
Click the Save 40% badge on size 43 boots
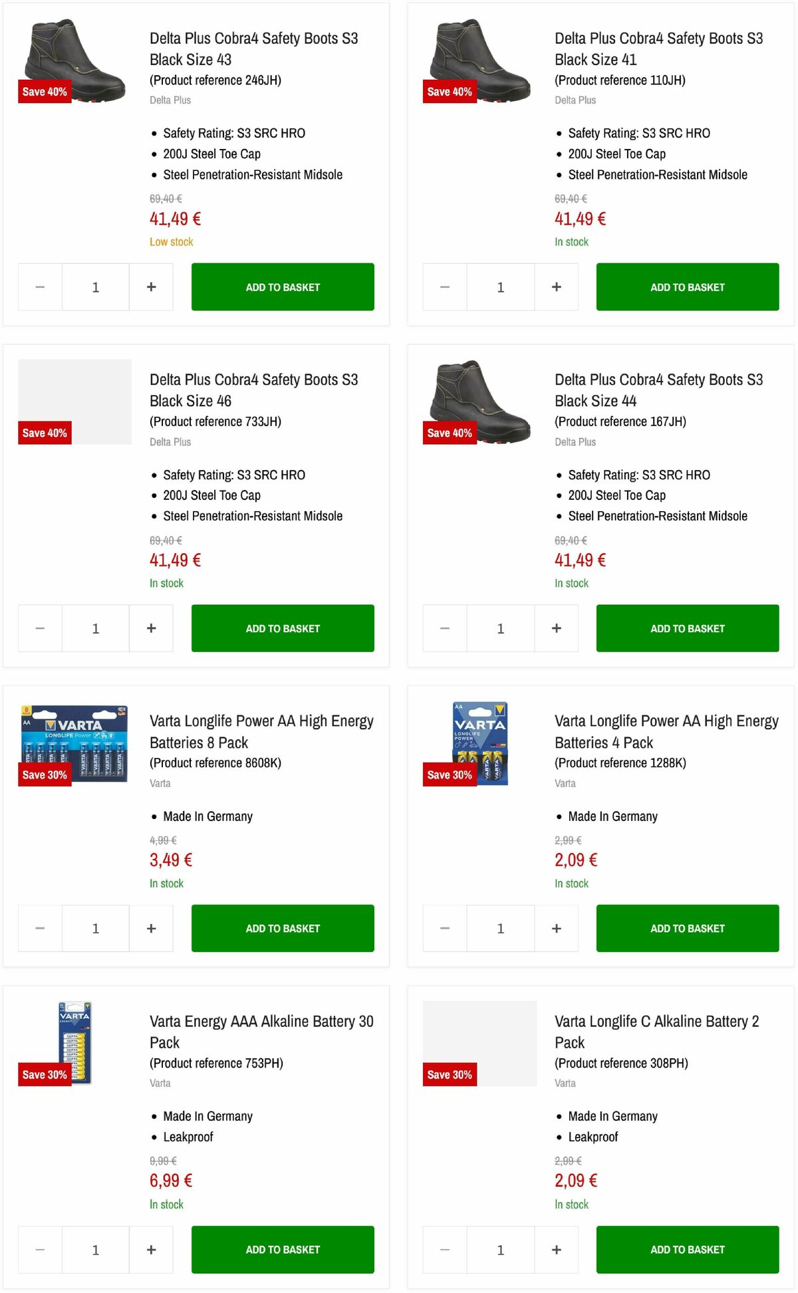coord(45,92)
